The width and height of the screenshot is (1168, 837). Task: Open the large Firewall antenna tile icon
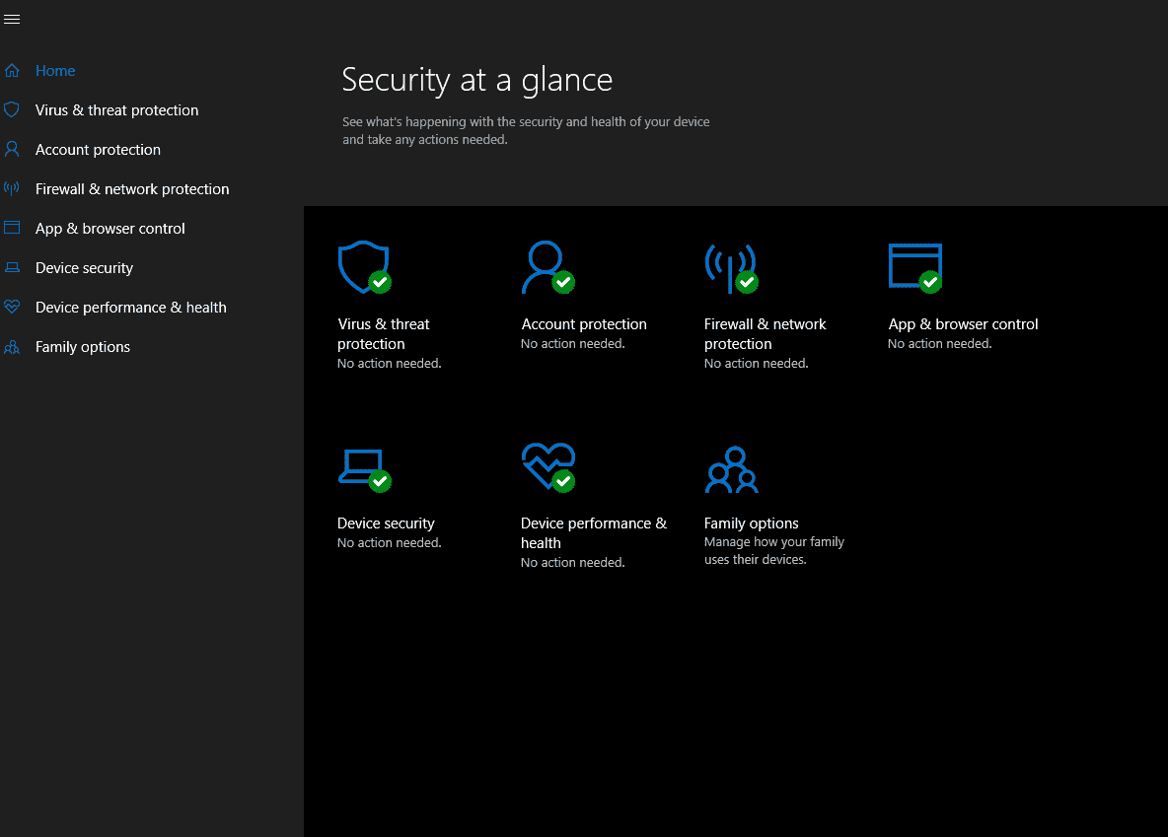(732, 268)
